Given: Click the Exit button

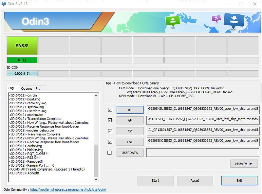Looking at the screenshot, I should tap(239, 180).
